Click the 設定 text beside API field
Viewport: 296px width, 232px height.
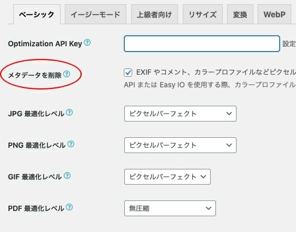(x=289, y=44)
